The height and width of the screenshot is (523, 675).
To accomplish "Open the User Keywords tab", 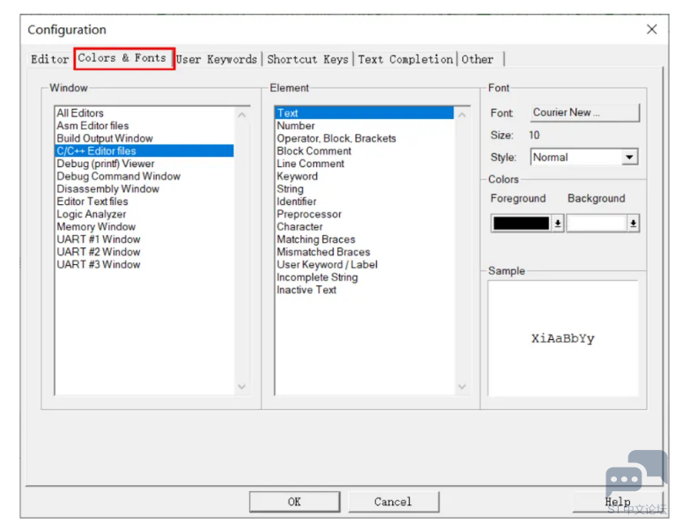I will (216, 59).
